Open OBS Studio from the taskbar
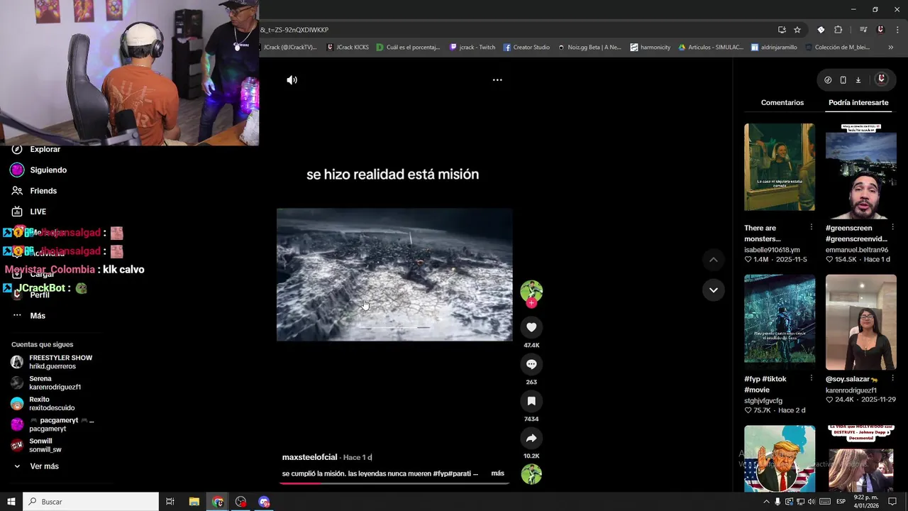This screenshot has width=908, height=511. click(x=241, y=502)
